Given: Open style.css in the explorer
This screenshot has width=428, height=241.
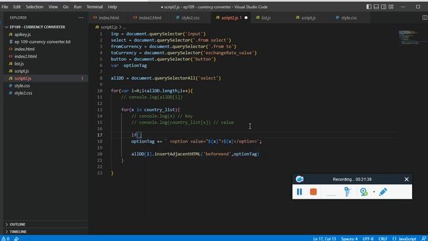Looking at the screenshot, I should (x=22, y=86).
